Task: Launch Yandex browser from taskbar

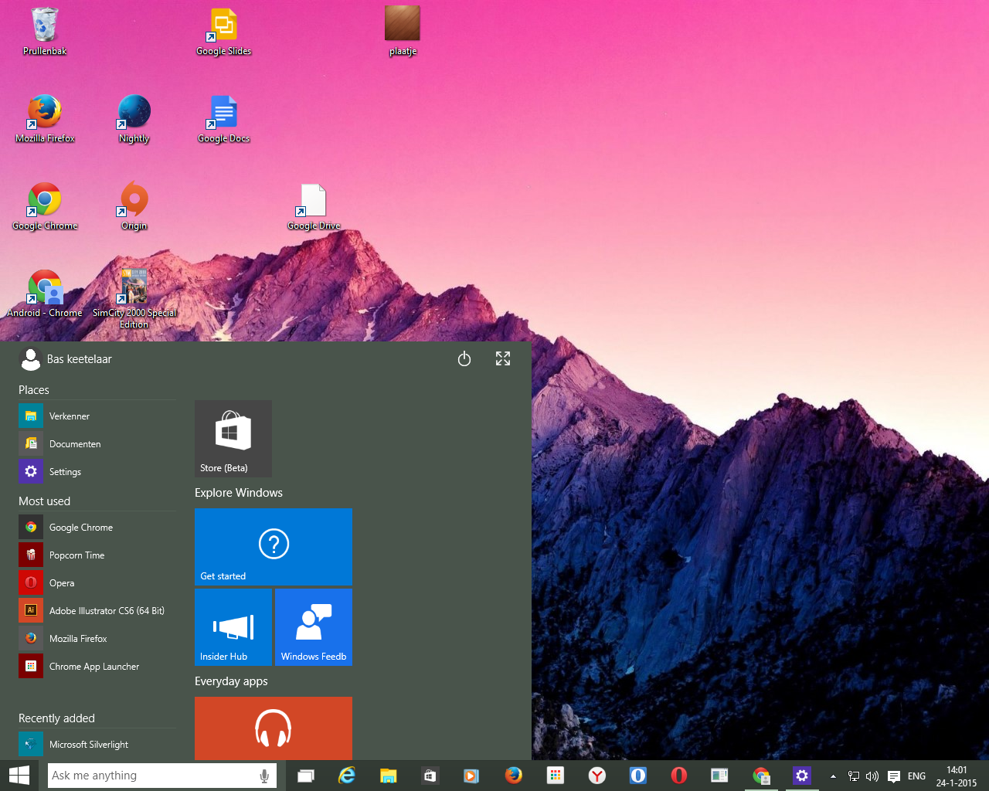Action: point(596,776)
